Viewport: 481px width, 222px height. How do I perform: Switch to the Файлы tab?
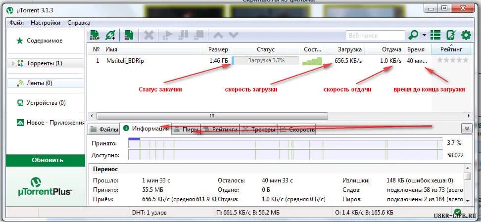point(104,130)
